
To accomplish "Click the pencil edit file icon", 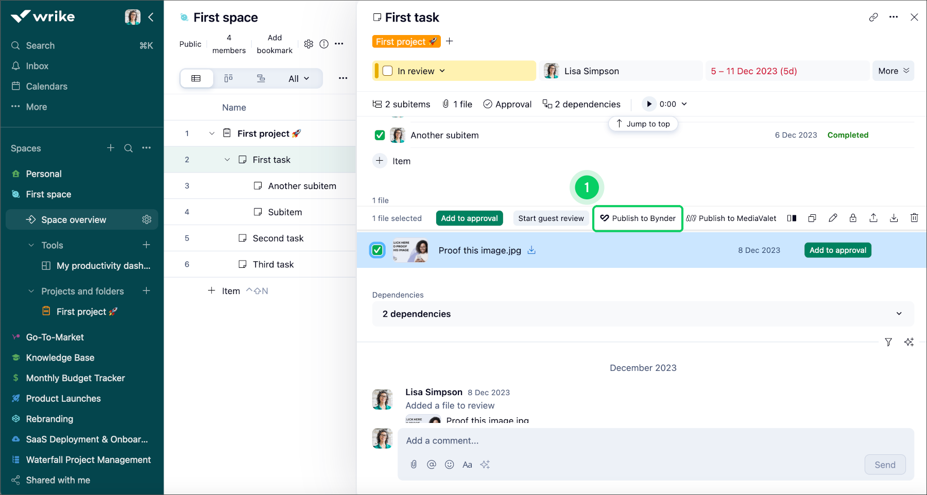I will [x=833, y=218].
